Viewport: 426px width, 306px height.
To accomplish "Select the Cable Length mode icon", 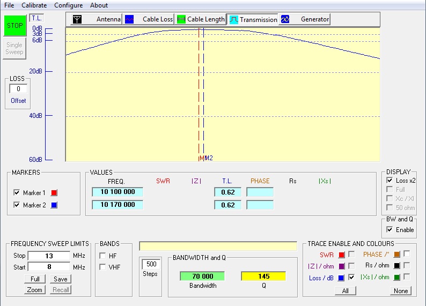I will (181, 19).
